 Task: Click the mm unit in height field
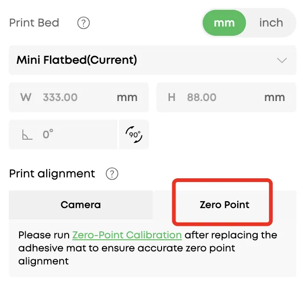(x=275, y=97)
